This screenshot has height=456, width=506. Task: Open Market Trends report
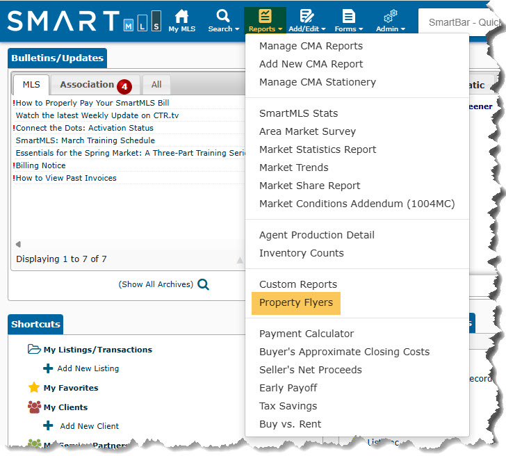(293, 168)
